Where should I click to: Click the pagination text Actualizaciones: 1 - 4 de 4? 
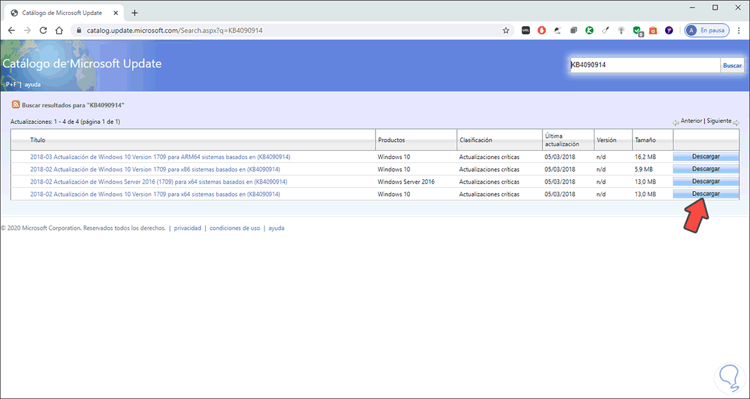pyautogui.click(x=66, y=121)
